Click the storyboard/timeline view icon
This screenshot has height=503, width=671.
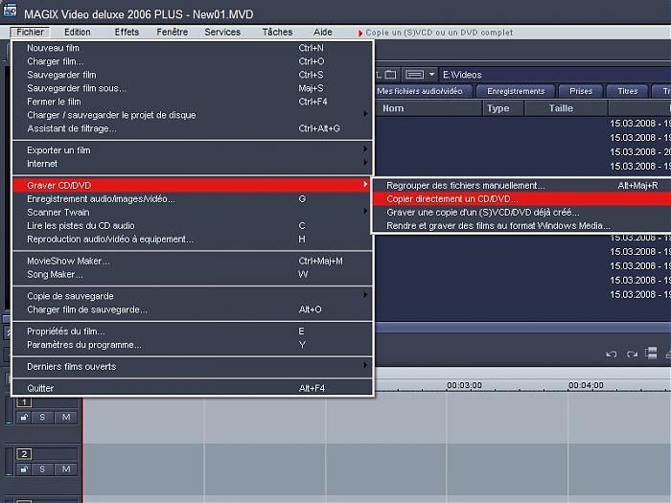651,354
